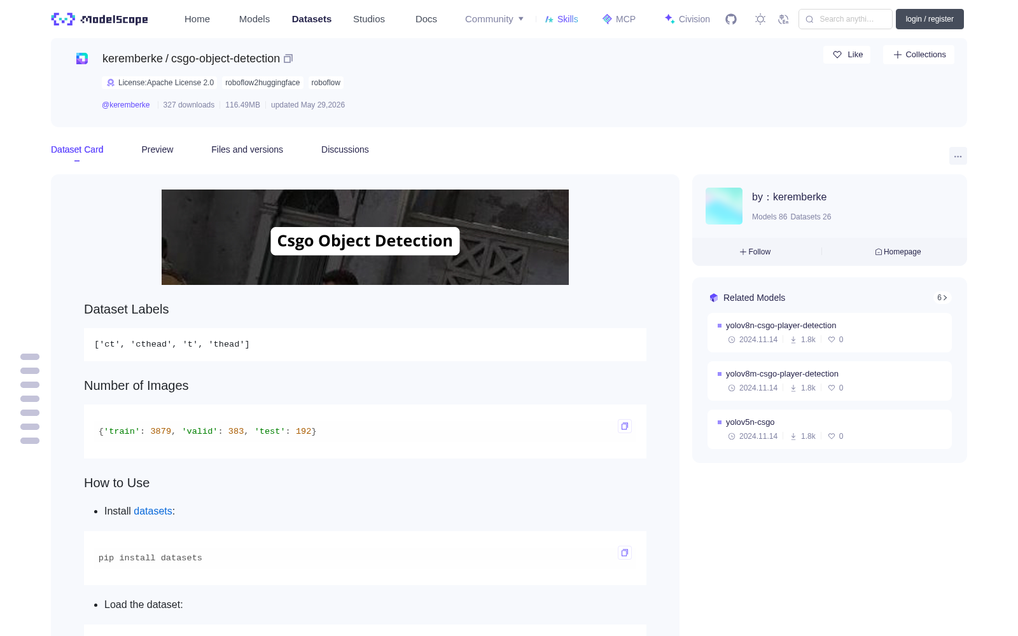Open the author's Homepage
The width and height of the screenshot is (1018, 636).
click(x=898, y=252)
